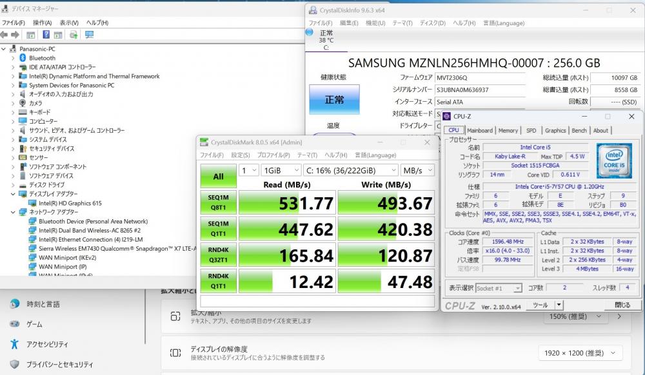Click the scan hardware monitor icon in Device Manager

coord(89,35)
